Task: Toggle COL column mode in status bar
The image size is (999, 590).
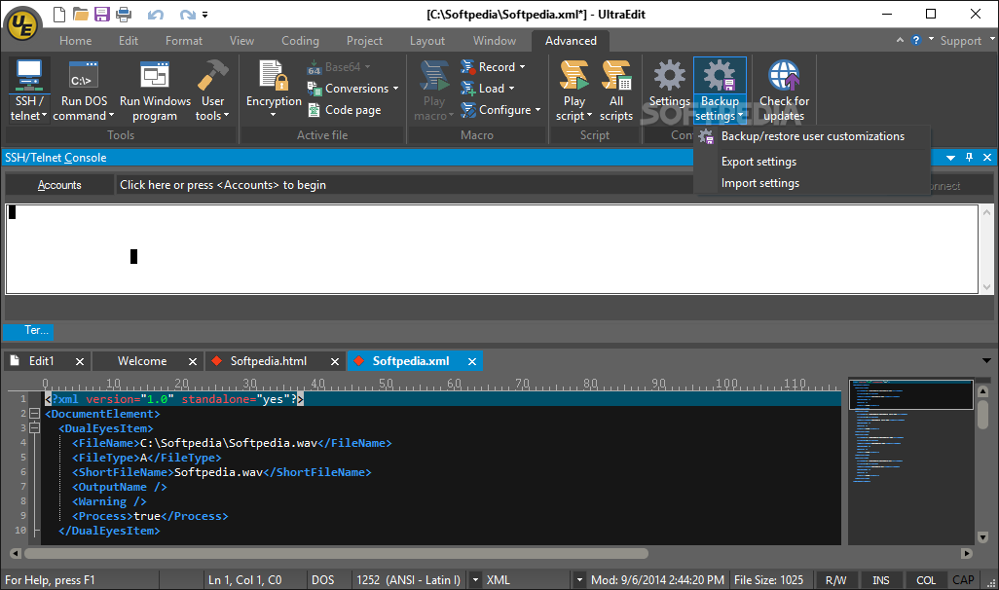Action: click(x=926, y=580)
